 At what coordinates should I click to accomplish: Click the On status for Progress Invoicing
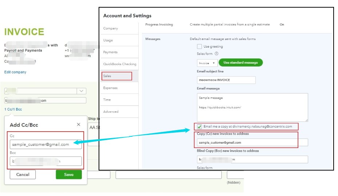(282, 25)
